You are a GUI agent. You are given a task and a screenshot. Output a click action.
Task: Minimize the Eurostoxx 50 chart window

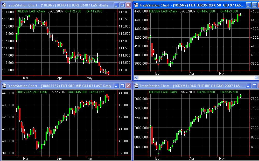coord(248,5)
